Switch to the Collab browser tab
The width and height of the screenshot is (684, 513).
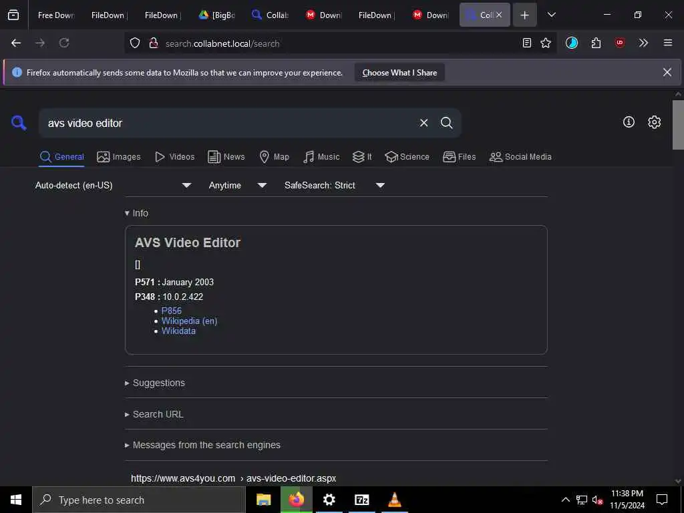tap(271, 15)
